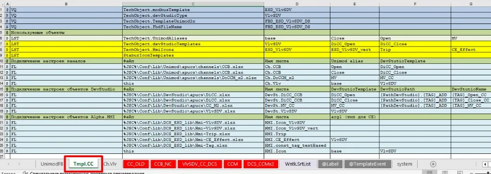Select the DevStutioName header cell
The height and width of the screenshot is (174, 491).
(x=471, y=89)
